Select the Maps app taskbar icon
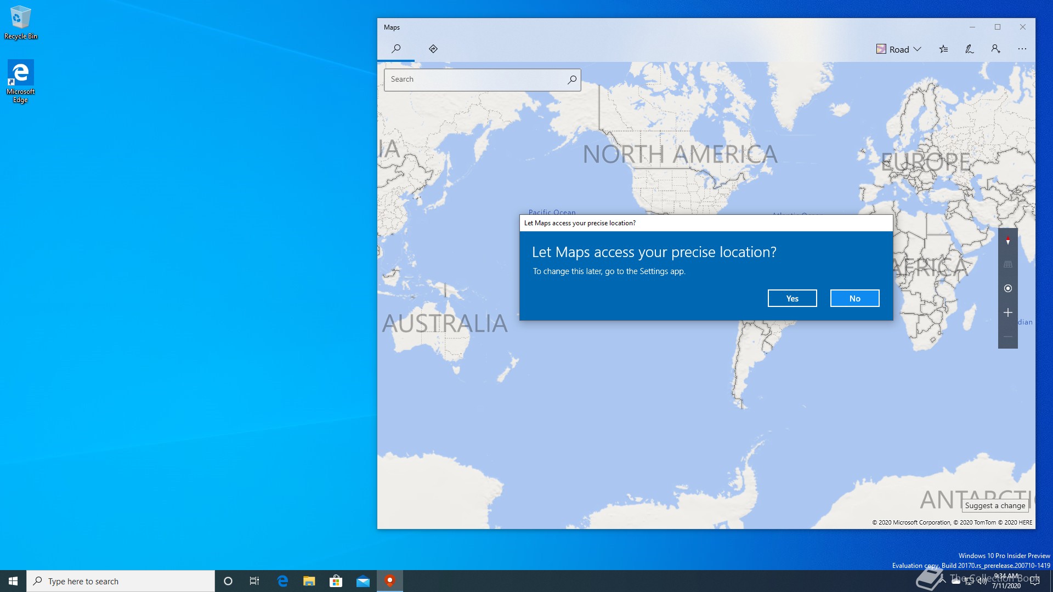The height and width of the screenshot is (592, 1053). [x=390, y=581]
